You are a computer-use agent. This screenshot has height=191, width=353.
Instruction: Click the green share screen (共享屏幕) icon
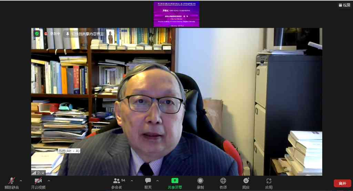point(175,181)
